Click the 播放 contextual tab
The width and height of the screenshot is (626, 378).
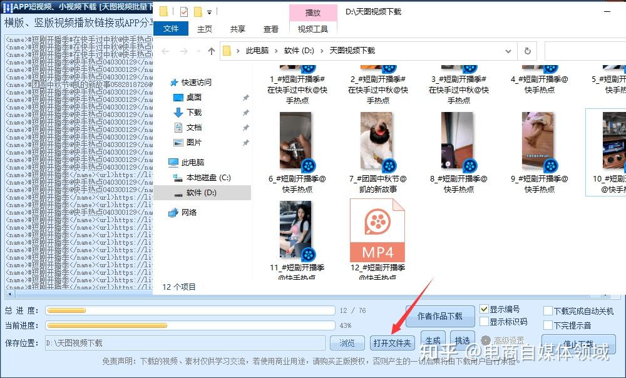(312, 13)
